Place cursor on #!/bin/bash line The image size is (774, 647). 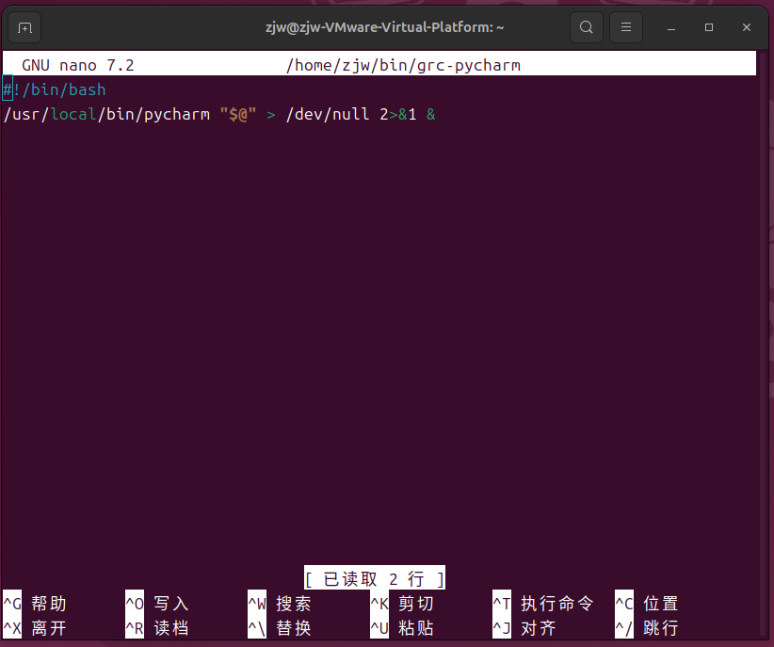click(55, 89)
